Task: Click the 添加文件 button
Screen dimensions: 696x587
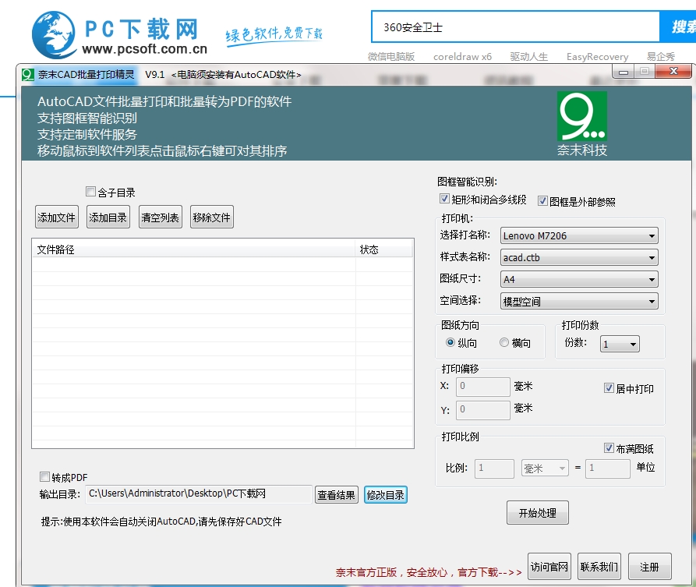Action: coord(57,217)
